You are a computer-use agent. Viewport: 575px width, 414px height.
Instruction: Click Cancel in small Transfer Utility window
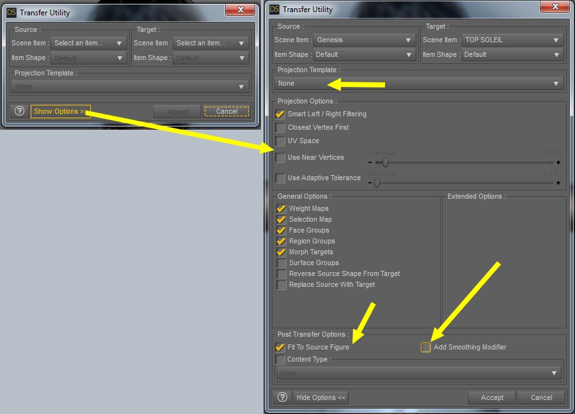226,111
